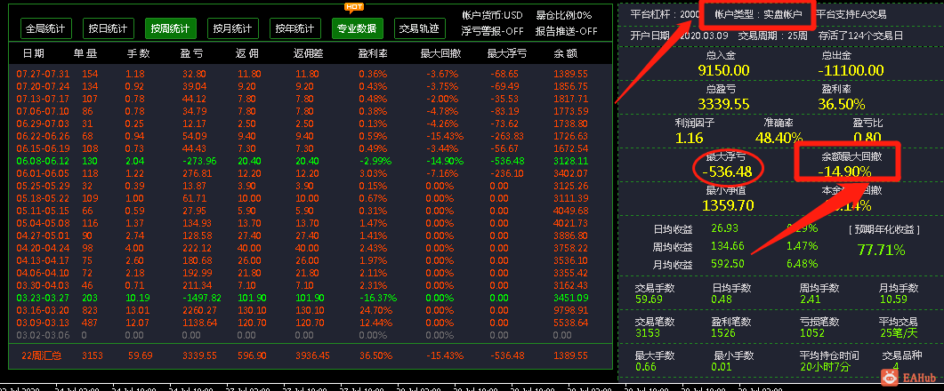Click the 盈利笔数 value 1526
Viewport: 944px width, 391px height.
(x=723, y=332)
